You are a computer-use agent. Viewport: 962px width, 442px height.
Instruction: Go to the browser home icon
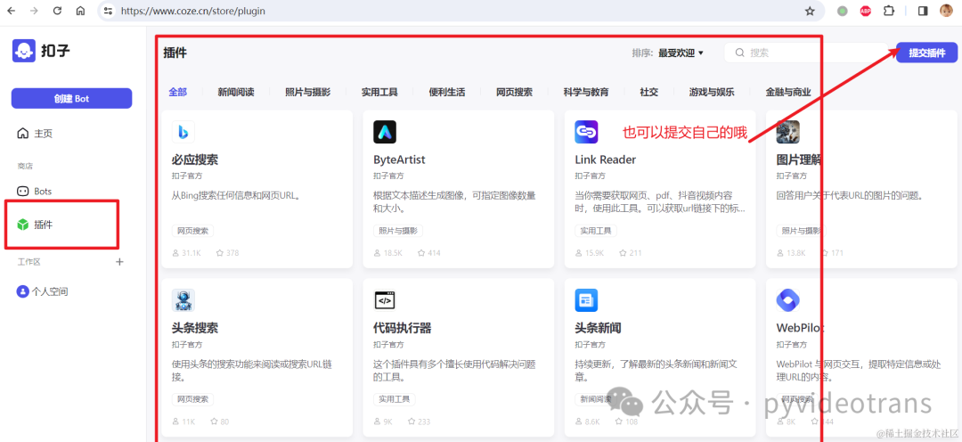tap(80, 11)
